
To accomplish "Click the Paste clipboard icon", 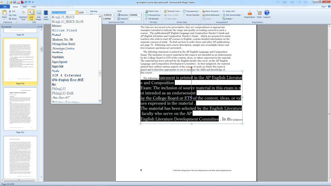I will (x=4, y=13).
